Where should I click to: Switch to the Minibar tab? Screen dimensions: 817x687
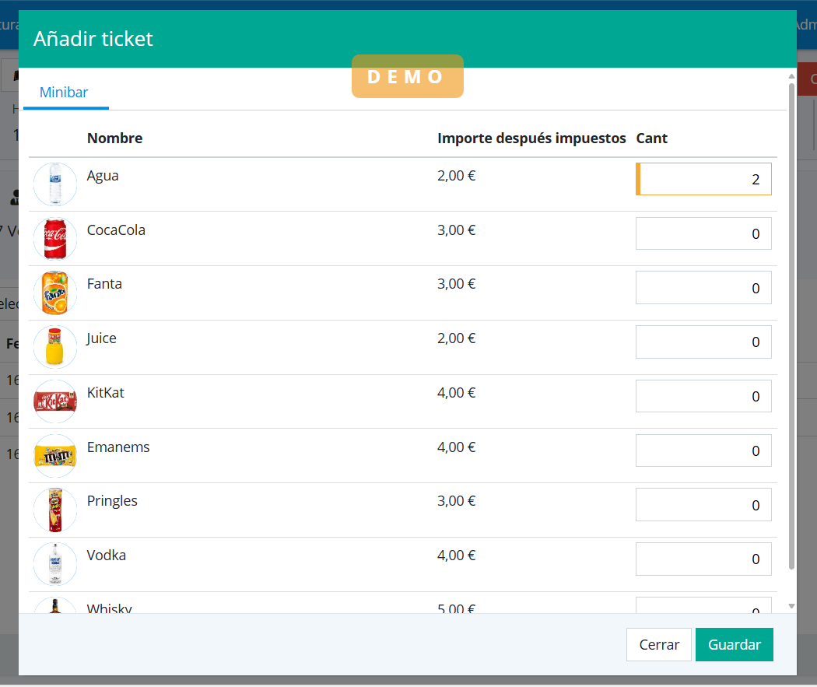64,93
